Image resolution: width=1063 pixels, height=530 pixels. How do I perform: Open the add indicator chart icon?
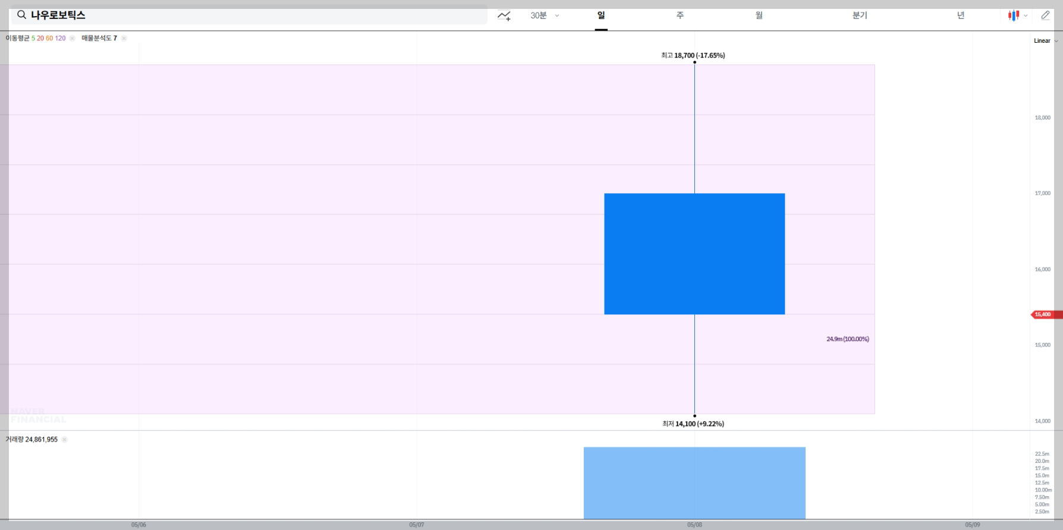coord(504,15)
